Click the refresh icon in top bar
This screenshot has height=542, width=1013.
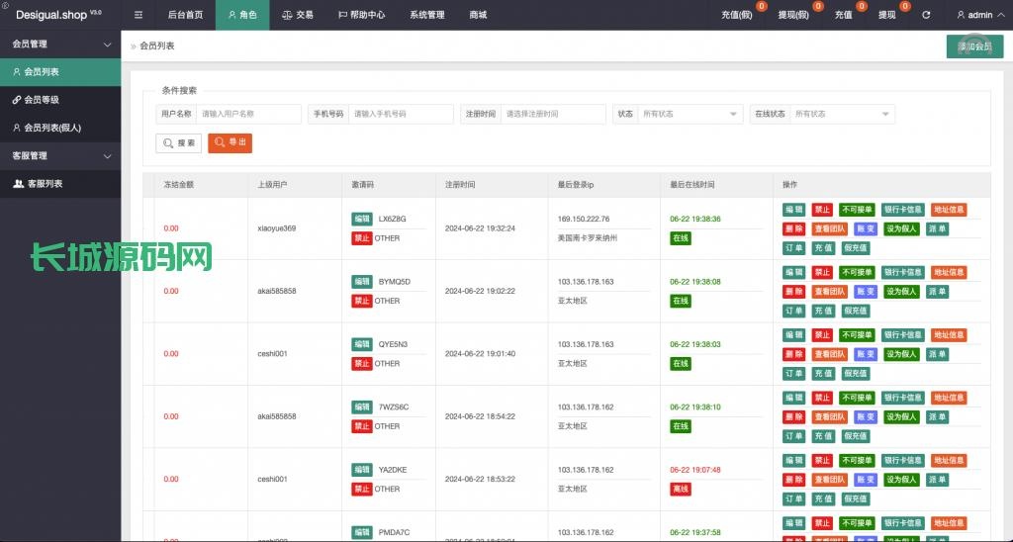pos(926,15)
